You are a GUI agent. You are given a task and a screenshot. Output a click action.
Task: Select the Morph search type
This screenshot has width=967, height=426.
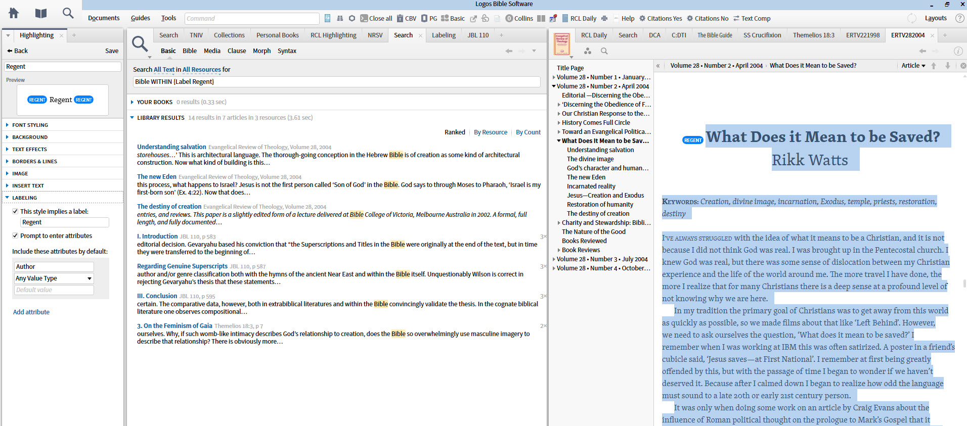261,51
